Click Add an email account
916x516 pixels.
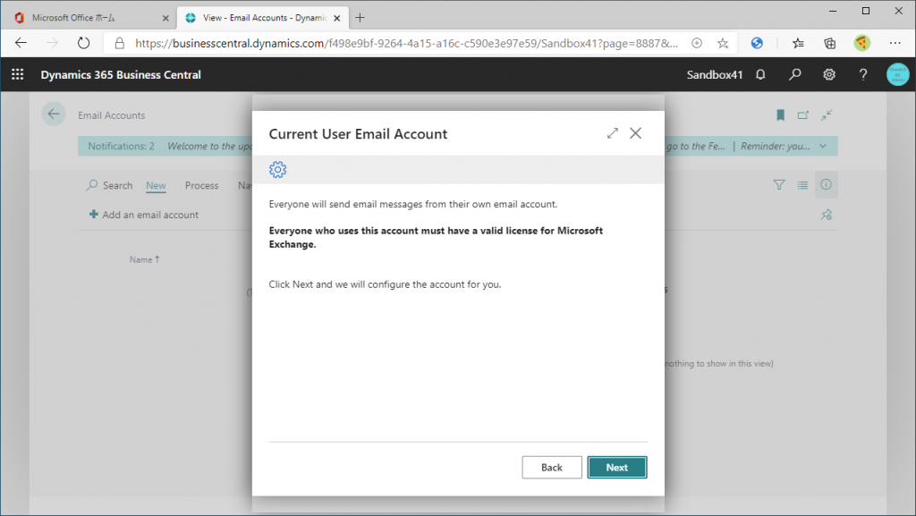click(144, 215)
